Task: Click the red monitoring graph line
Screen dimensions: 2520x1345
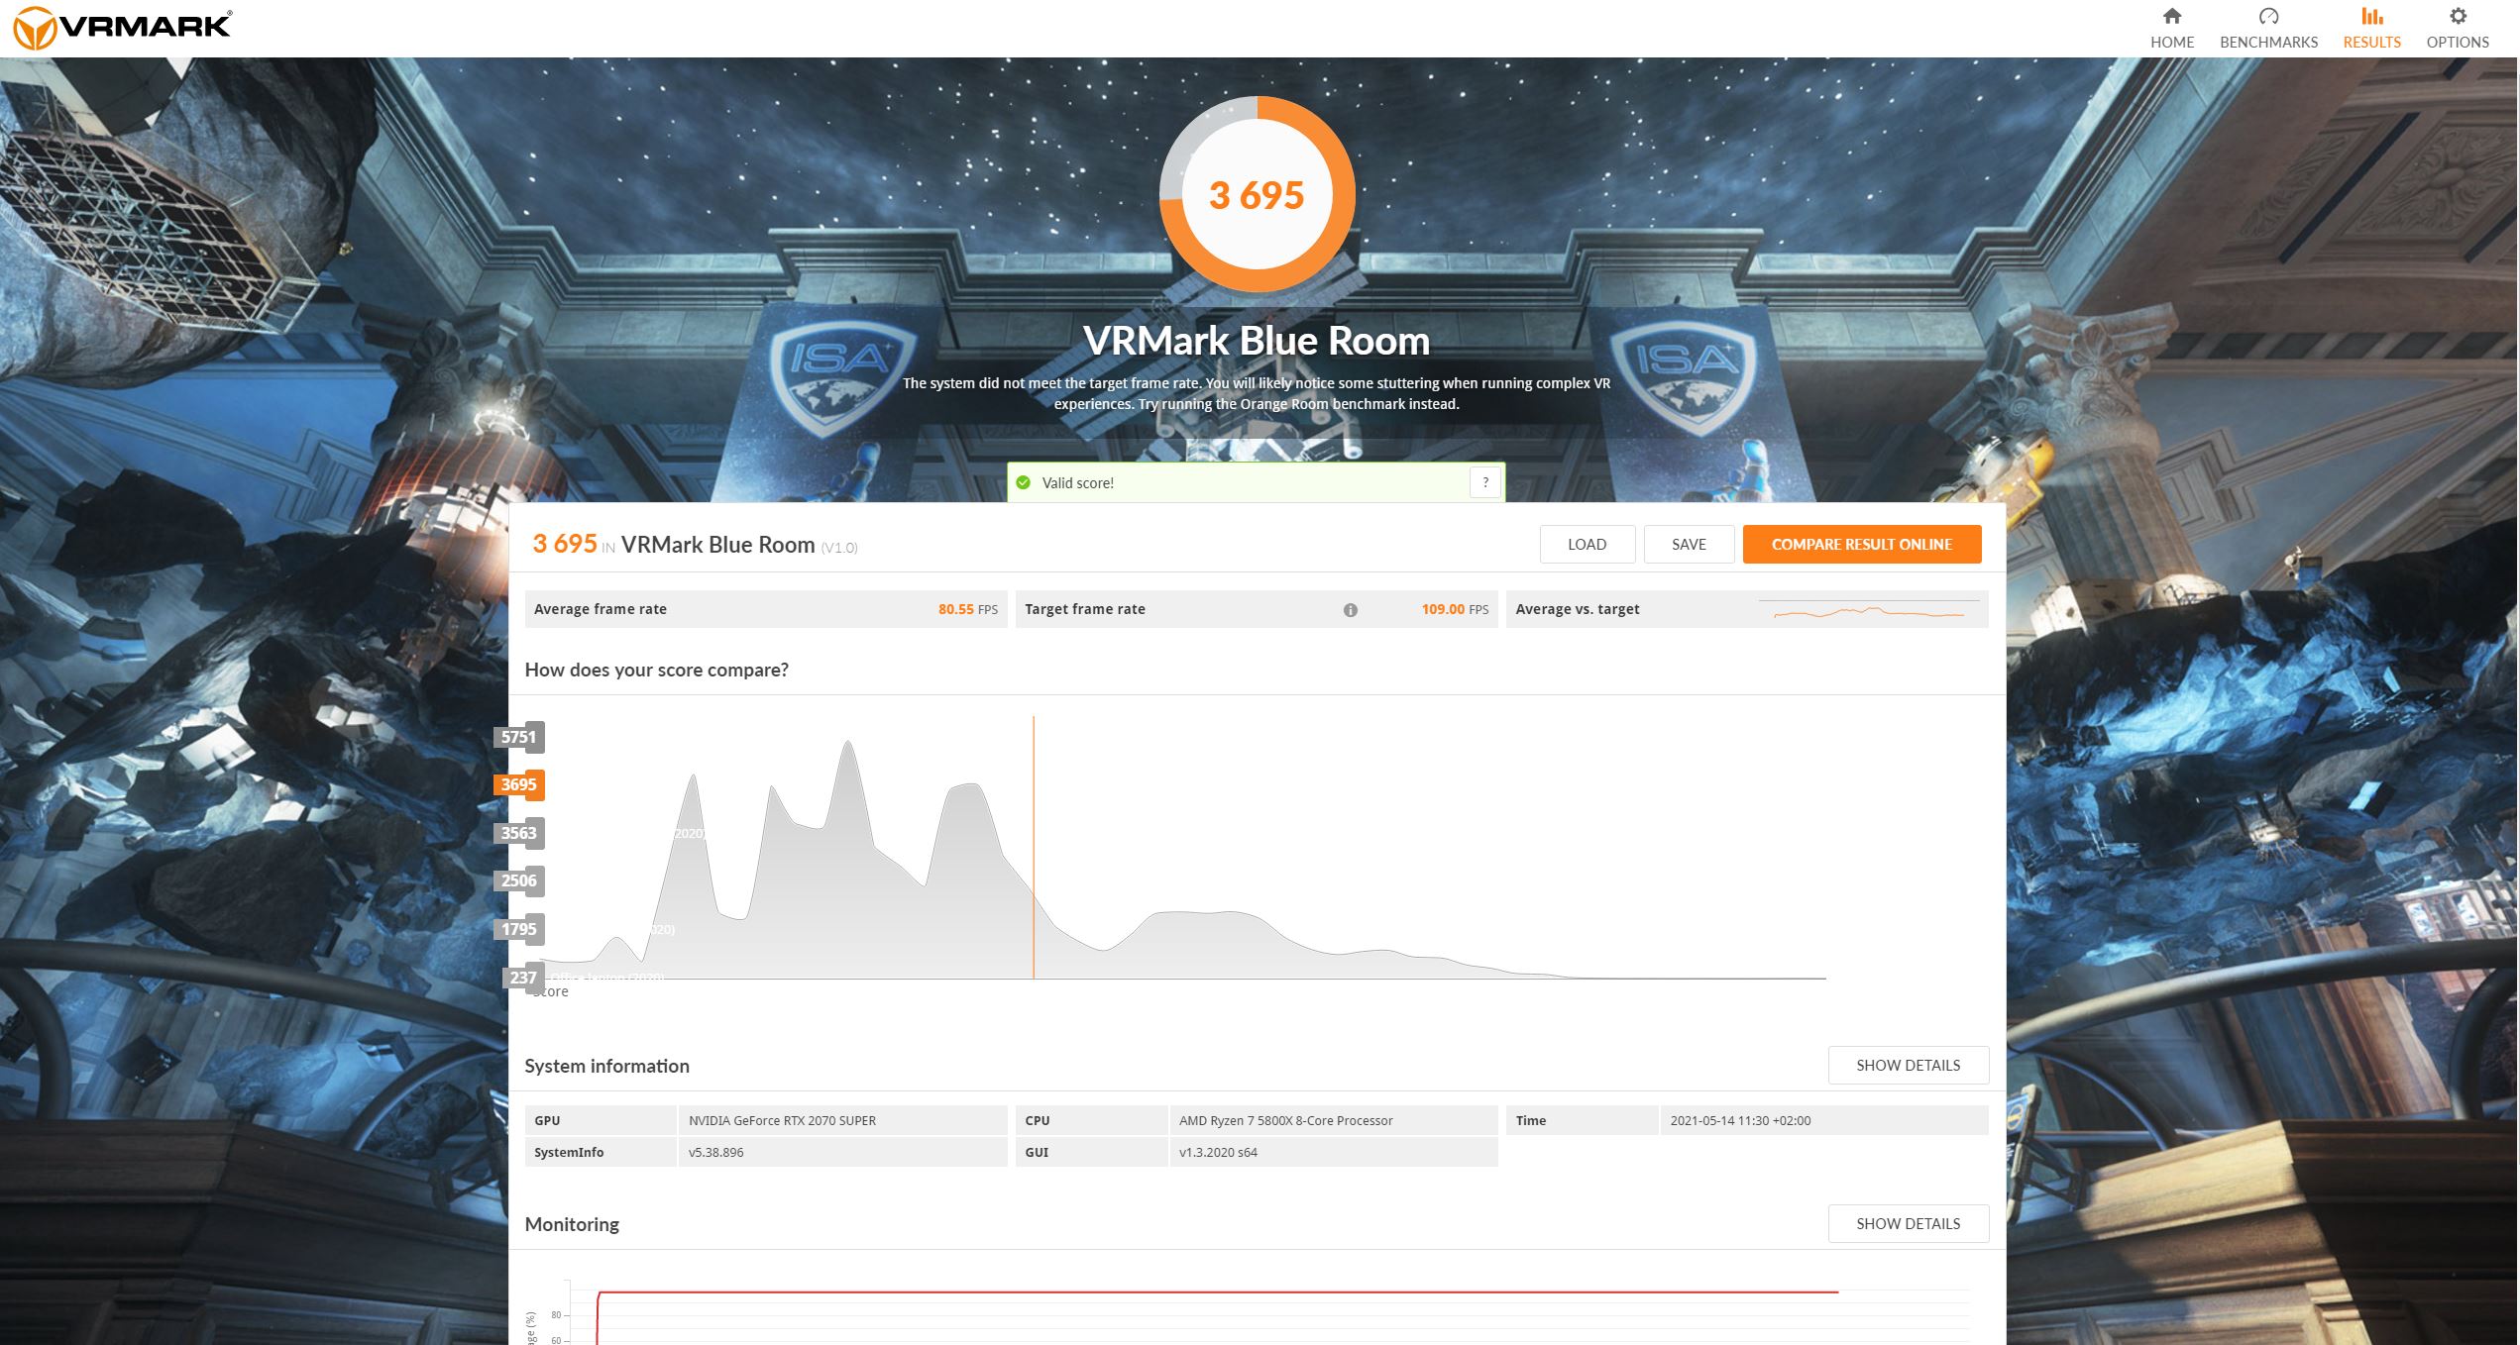Action: [x=1217, y=1293]
